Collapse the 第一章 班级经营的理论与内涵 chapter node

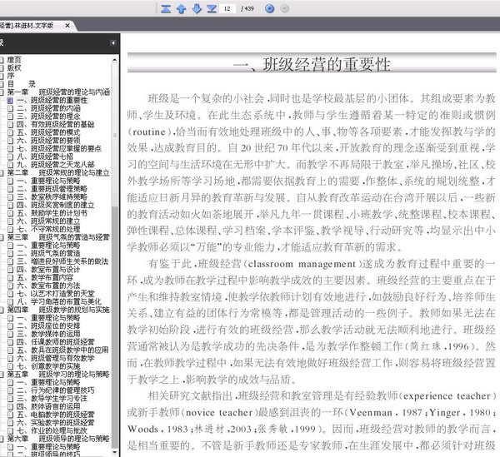tap(2, 92)
